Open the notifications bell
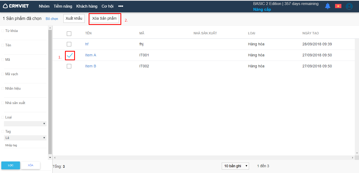Image resolution: width=359 pixels, height=173 pixels. (327, 6)
